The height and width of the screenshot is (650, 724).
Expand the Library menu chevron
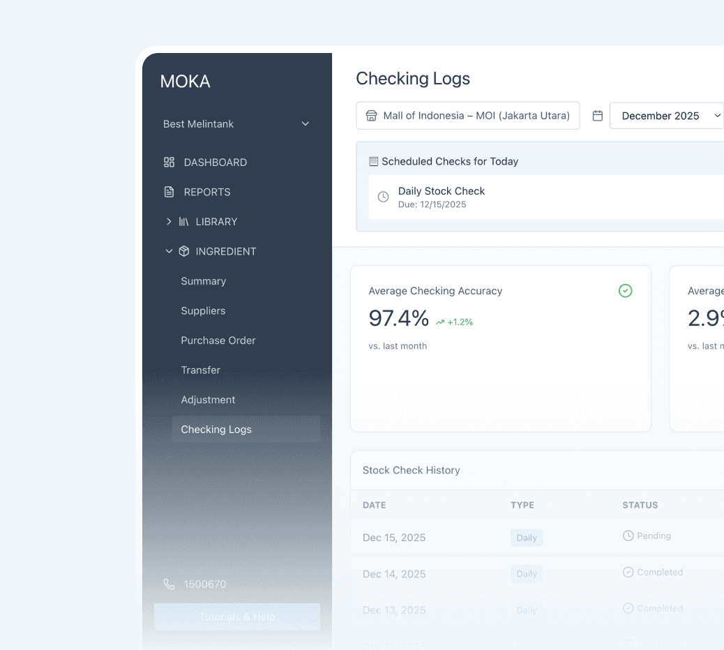click(169, 222)
